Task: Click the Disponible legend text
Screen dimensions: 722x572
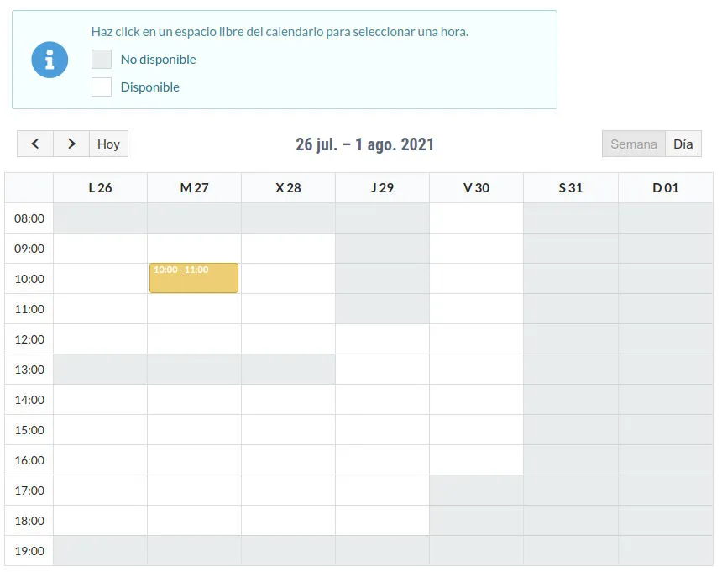Action: [x=150, y=87]
